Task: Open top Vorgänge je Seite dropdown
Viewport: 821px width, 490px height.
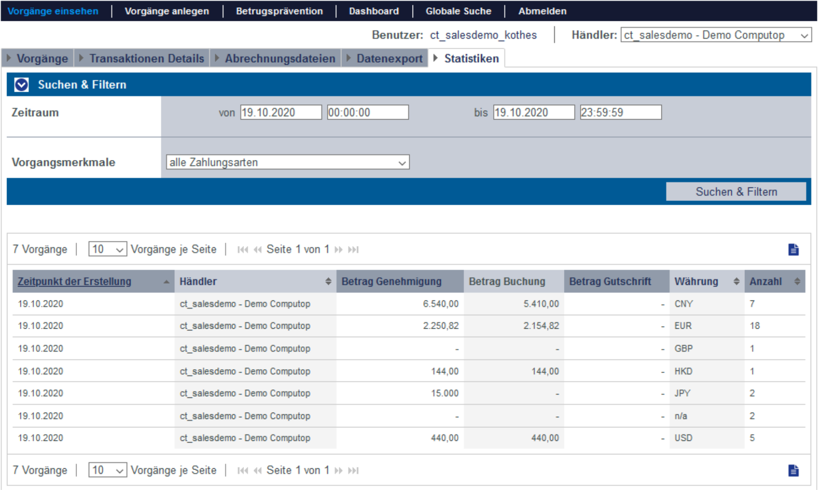Action: 108,249
